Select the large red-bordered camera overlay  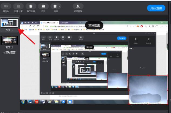(148, 90)
